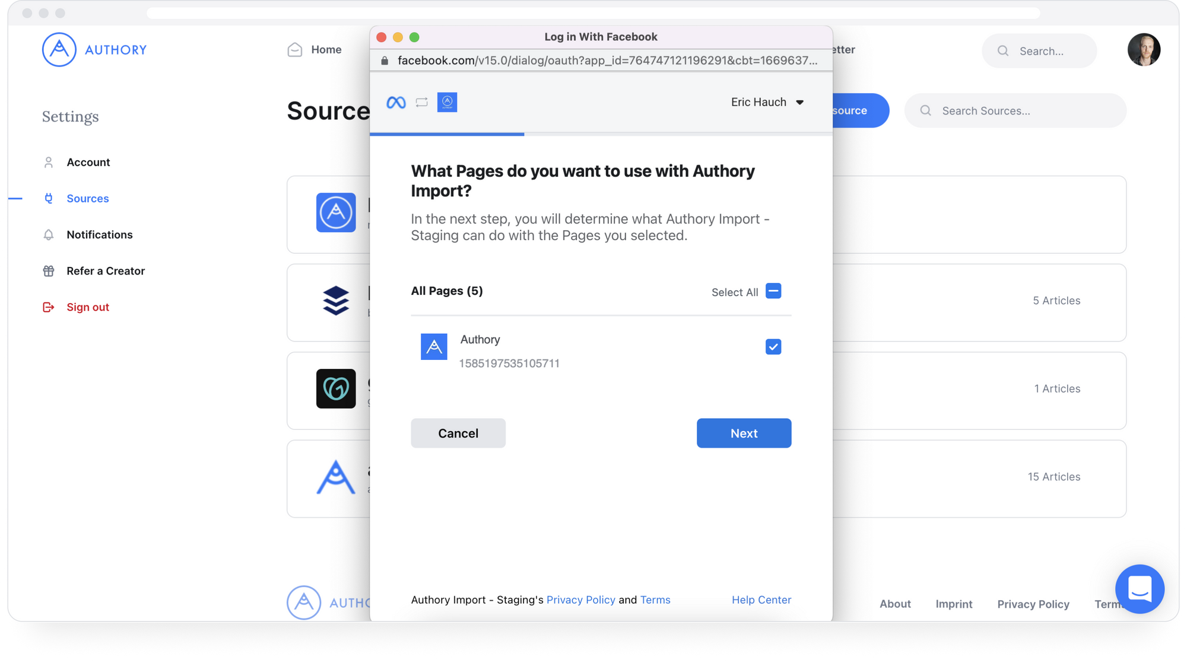Image resolution: width=1187 pixels, height=663 pixels.
Task: Uncheck the Authory page checkbox
Action: click(x=773, y=347)
